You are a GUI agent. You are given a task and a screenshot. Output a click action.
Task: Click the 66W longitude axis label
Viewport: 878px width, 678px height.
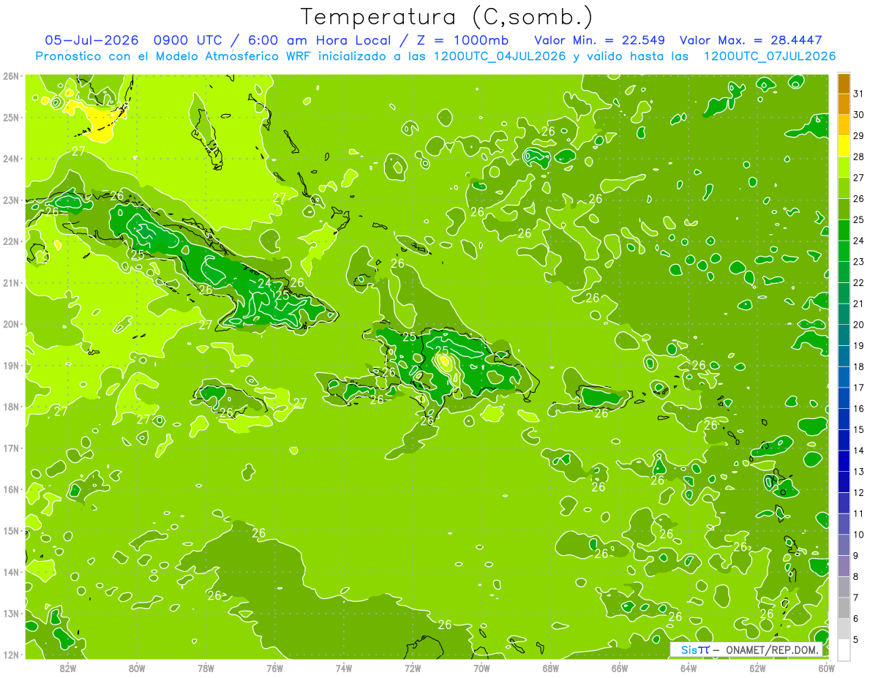[620, 668]
